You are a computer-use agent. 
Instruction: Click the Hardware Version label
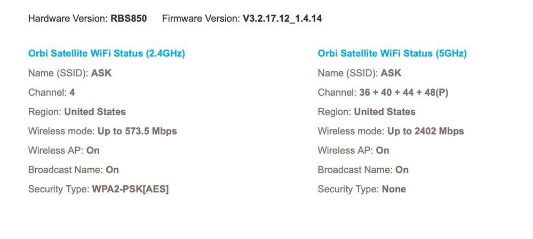pos(68,19)
